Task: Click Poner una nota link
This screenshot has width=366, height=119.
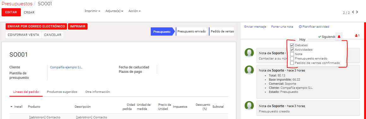Action: click(x=282, y=27)
